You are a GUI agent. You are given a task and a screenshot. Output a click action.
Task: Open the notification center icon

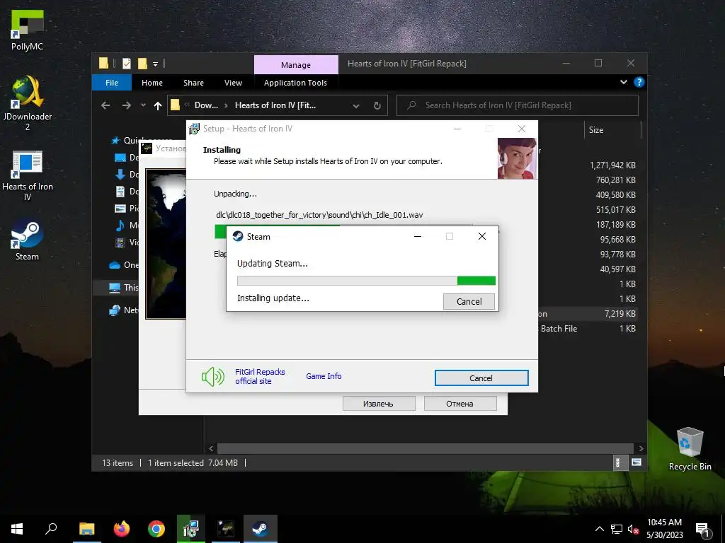click(702, 530)
